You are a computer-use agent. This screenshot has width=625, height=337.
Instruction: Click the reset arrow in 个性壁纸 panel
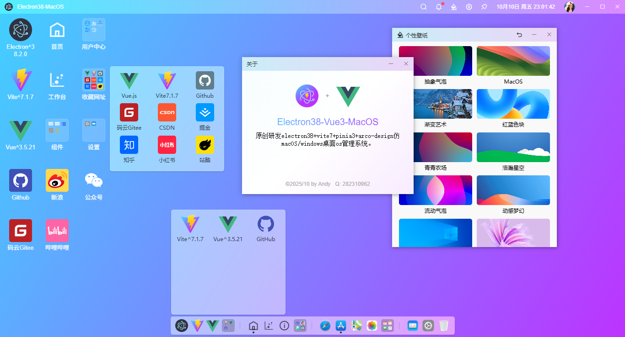point(519,34)
